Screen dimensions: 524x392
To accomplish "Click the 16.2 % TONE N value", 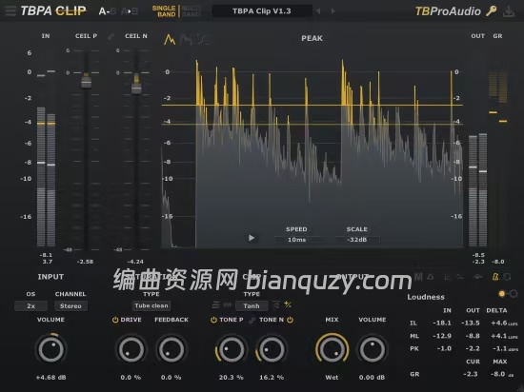I will click(272, 378).
